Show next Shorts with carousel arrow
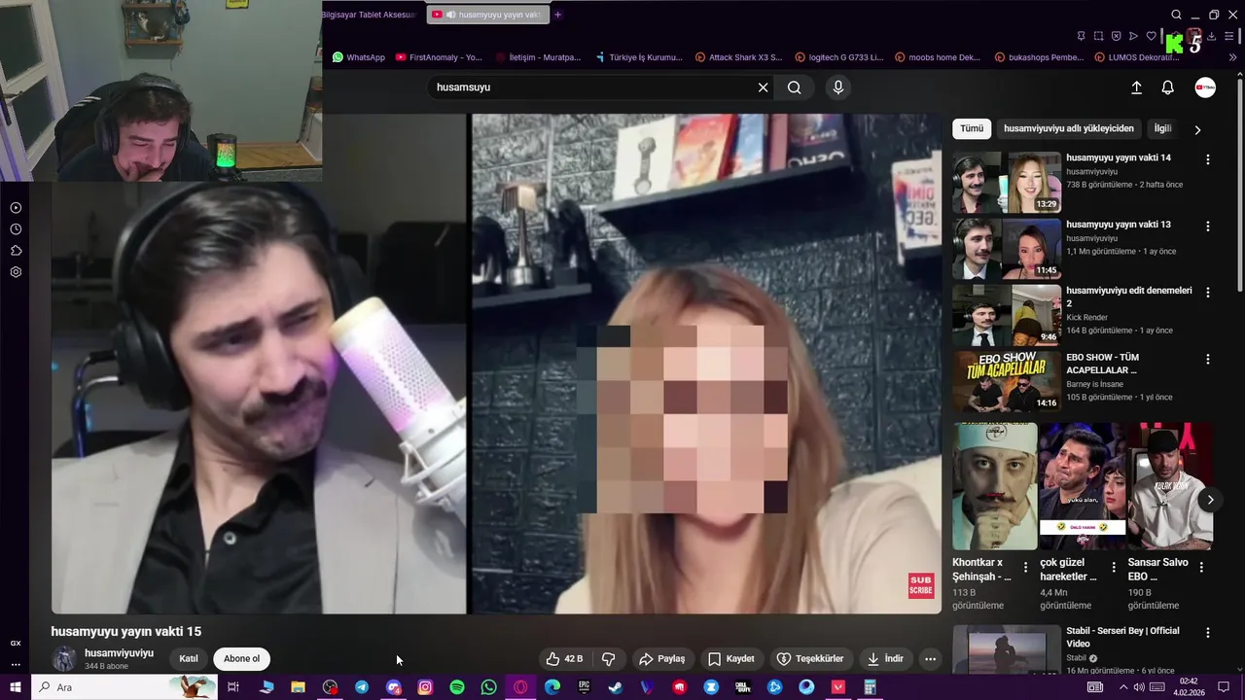The height and width of the screenshot is (700, 1245). pyautogui.click(x=1210, y=500)
